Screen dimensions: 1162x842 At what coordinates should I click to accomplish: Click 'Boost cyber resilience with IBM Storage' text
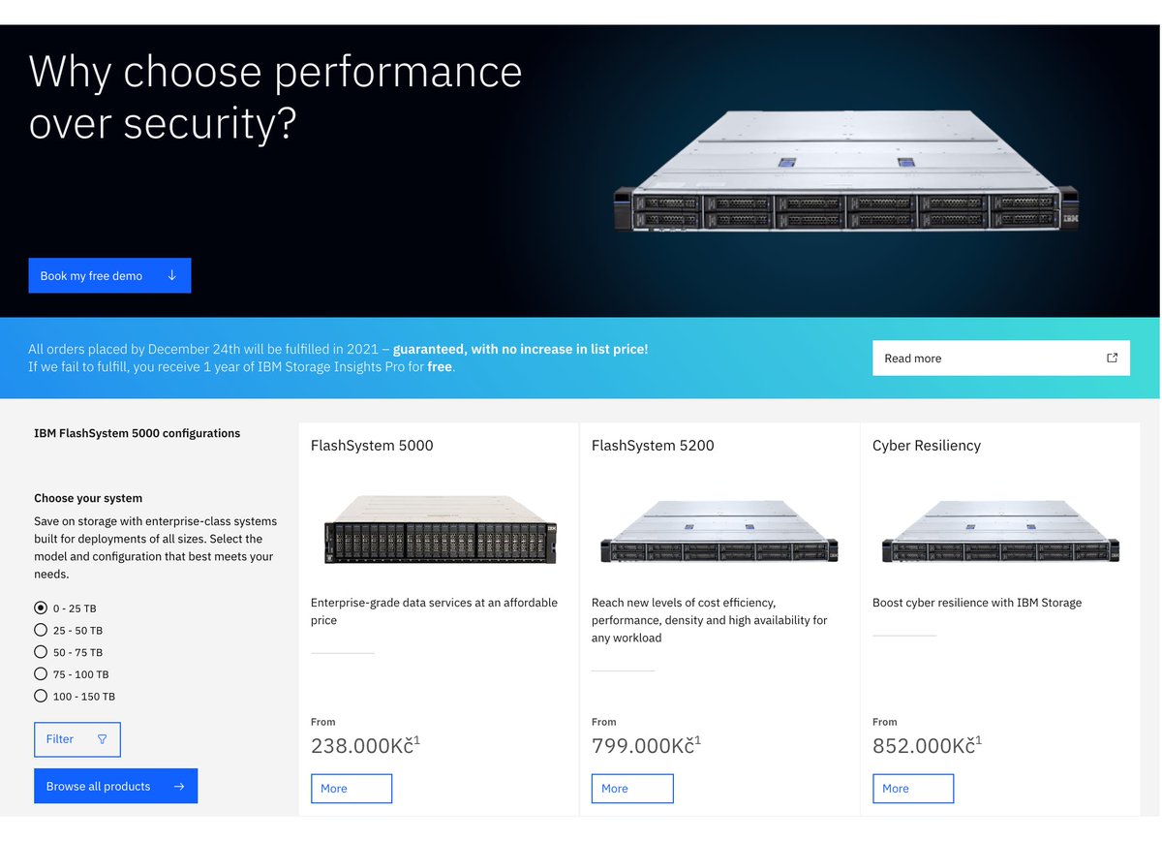coord(977,603)
